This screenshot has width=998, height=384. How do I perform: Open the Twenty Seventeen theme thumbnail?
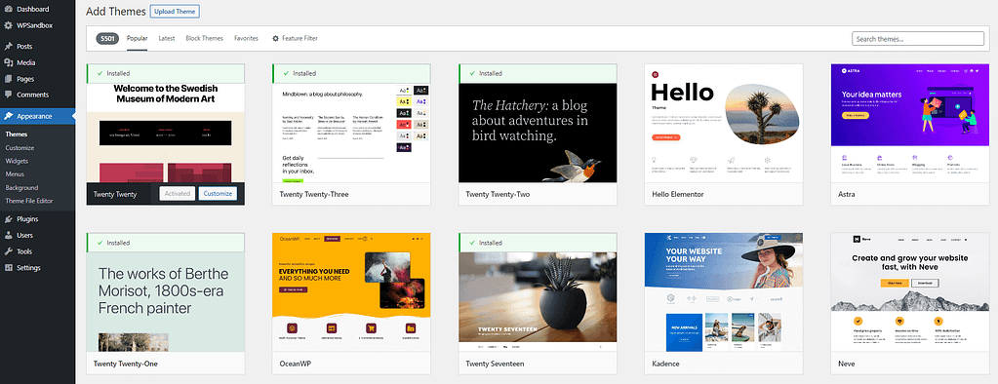[x=538, y=302]
